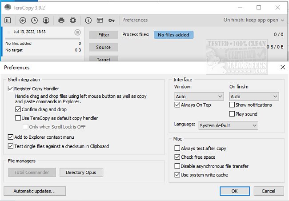Expand On finish: keep app open menu
This screenshot has width=289, height=201.
[254, 20]
